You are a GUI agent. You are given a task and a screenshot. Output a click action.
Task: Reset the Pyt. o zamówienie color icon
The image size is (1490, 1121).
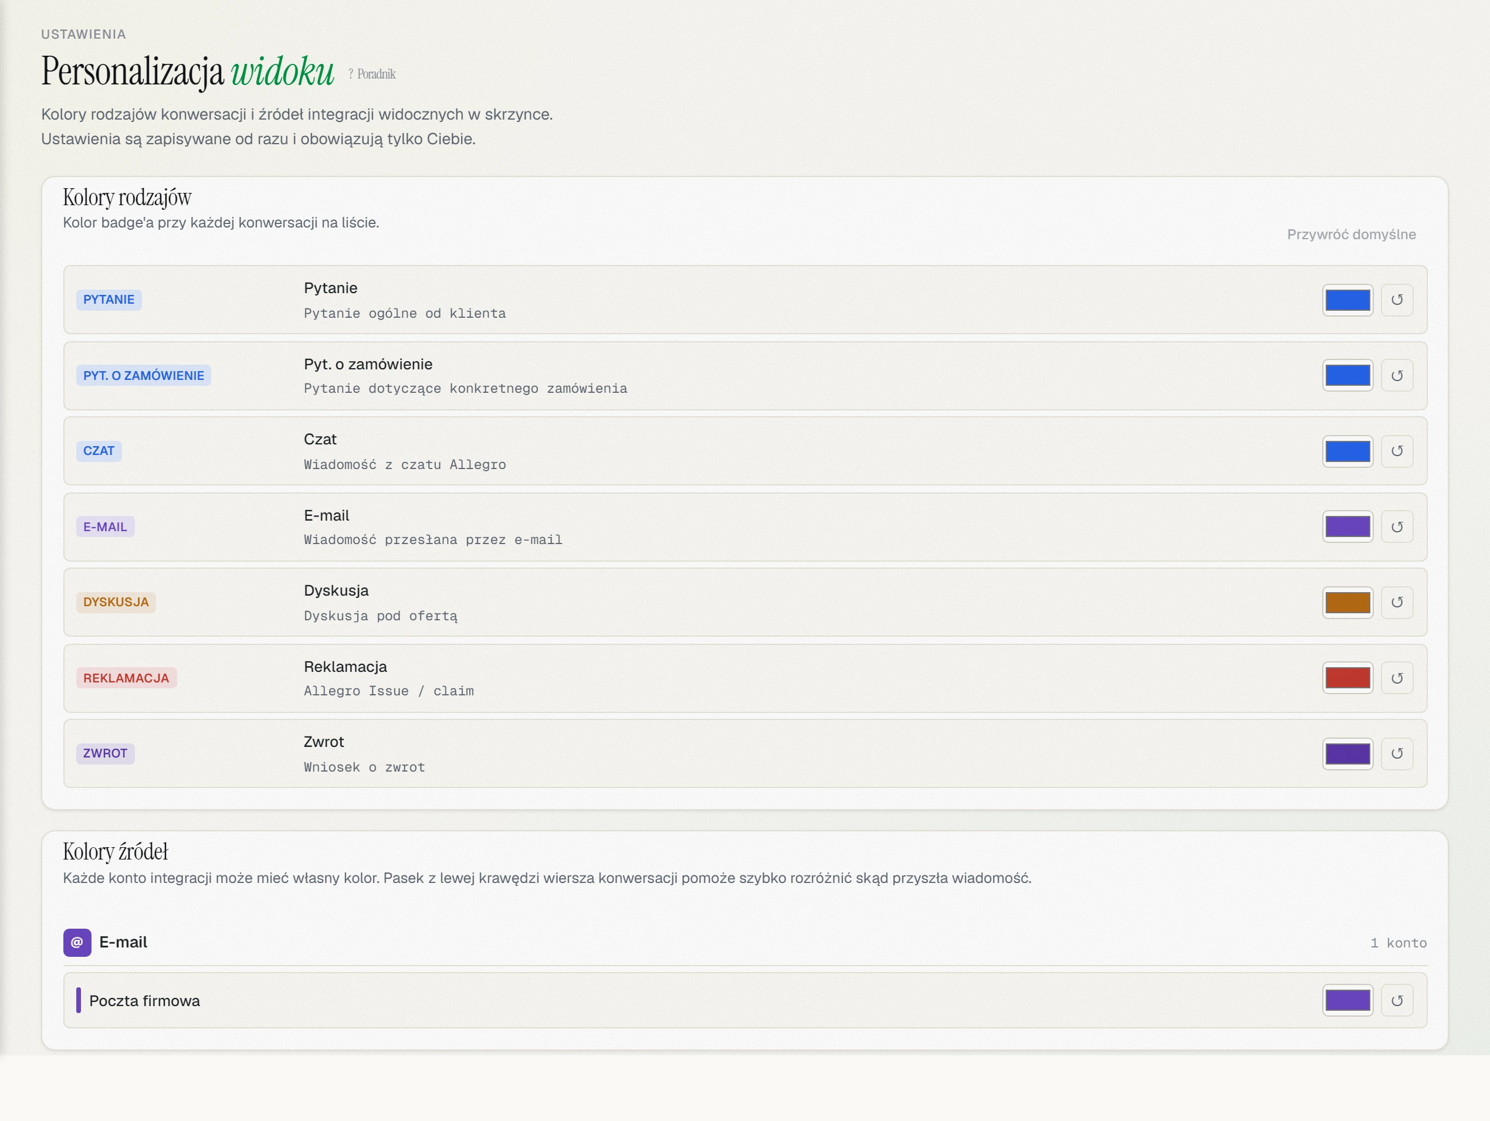coord(1397,376)
